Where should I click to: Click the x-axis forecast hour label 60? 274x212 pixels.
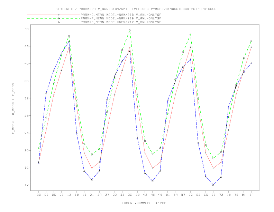(x=191, y=195)
